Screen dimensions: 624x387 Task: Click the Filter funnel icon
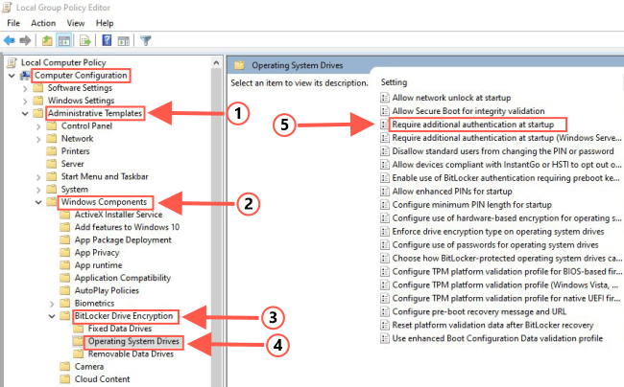pos(146,40)
